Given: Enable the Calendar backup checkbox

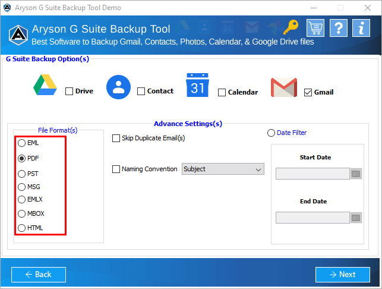Looking at the screenshot, I should point(222,92).
